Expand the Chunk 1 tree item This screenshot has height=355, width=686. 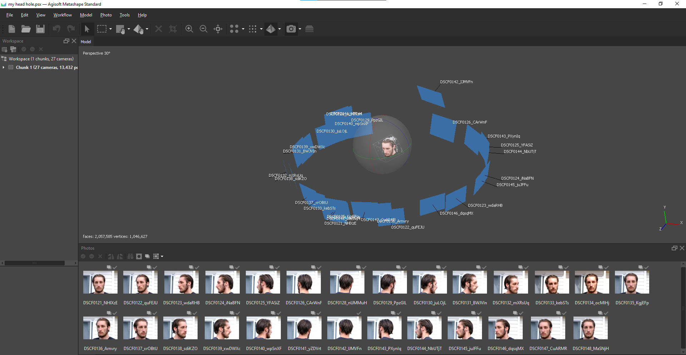point(4,67)
